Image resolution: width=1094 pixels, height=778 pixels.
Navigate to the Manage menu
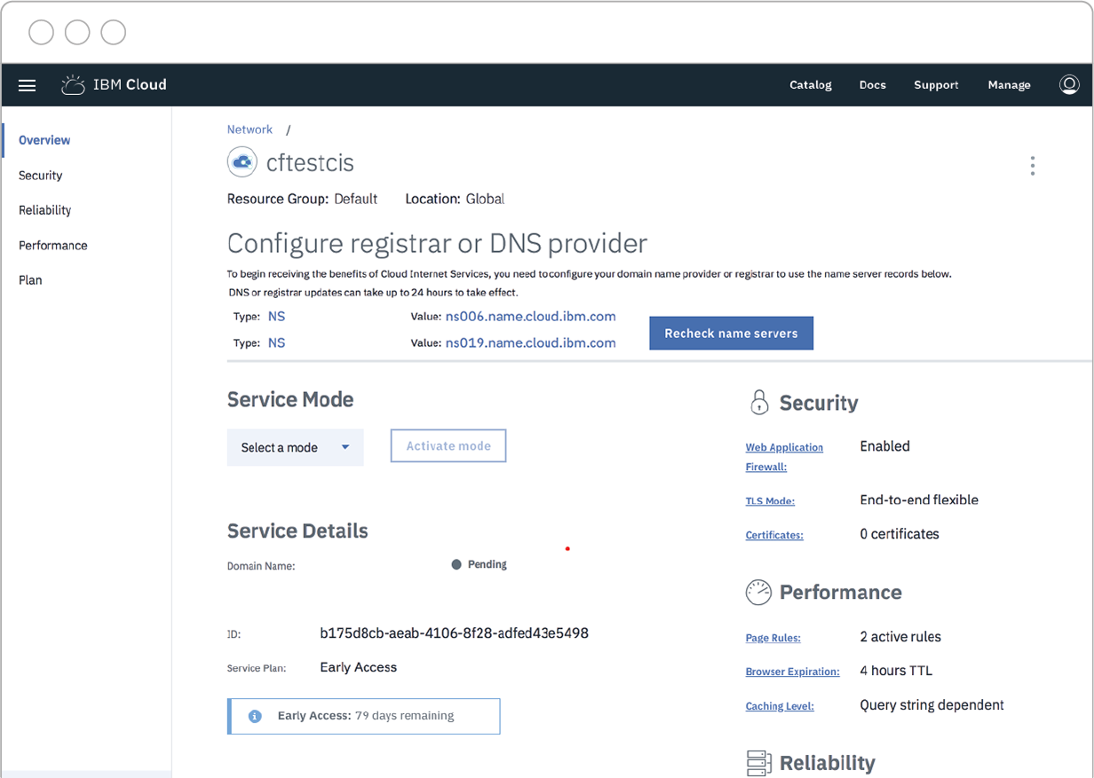[1009, 84]
